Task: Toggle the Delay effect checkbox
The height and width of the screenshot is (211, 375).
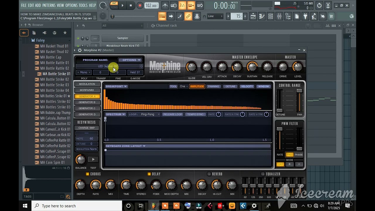Action: pos(149,174)
